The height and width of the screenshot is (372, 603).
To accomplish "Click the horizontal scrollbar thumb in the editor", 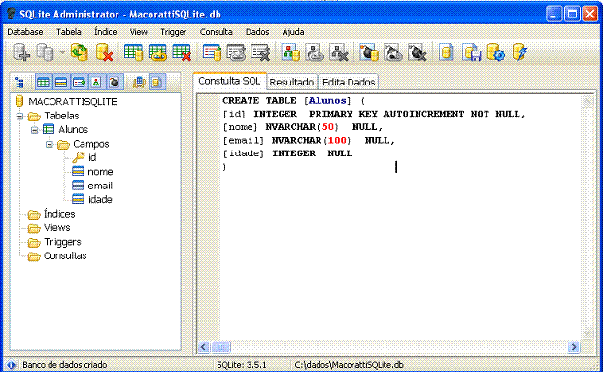I will point(220,347).
